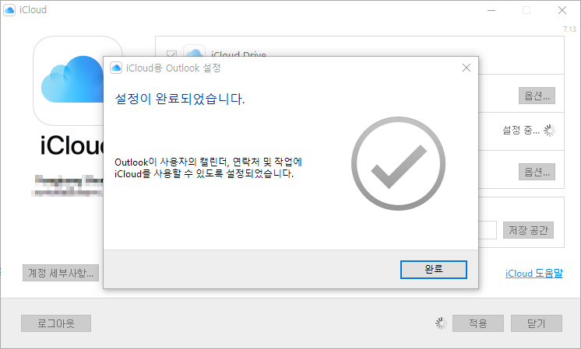Click the blurred account name under iCloud
Viewport: 581px width, 349px height.
click(69, 180)
